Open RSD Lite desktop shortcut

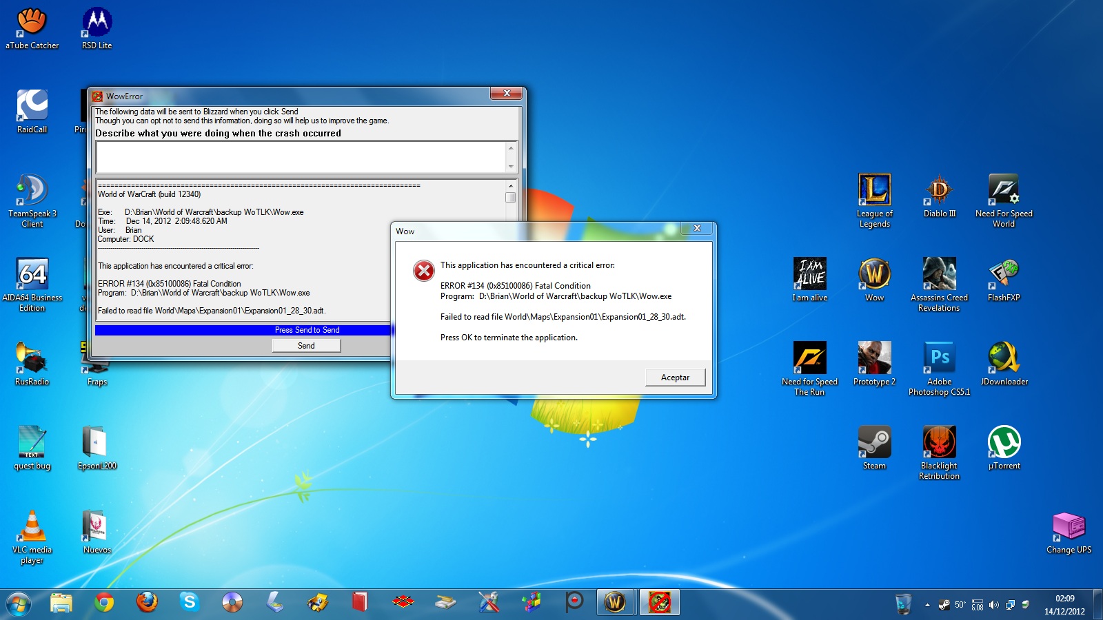pos(97,29)
